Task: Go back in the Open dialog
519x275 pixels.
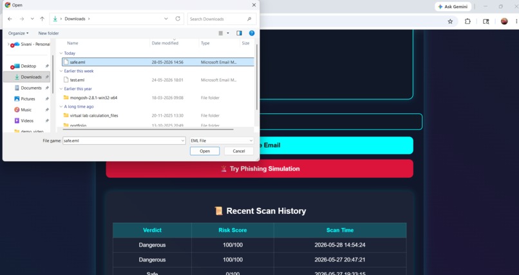Action: click(10, 19)
